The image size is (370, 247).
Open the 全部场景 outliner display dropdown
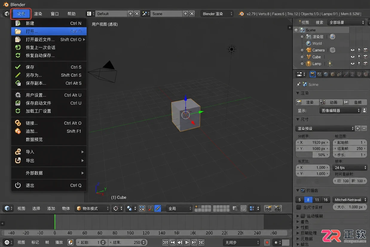click(x=346, y=22)
